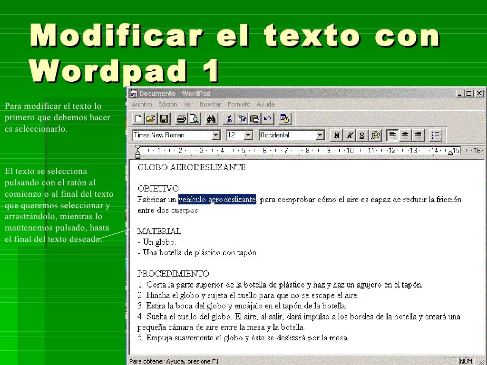The height and width of the screenshot is (365, 487).
Task: Click the status bar text 'Para obtener Ayuda, presione F1'
Action: coord(174,361)
